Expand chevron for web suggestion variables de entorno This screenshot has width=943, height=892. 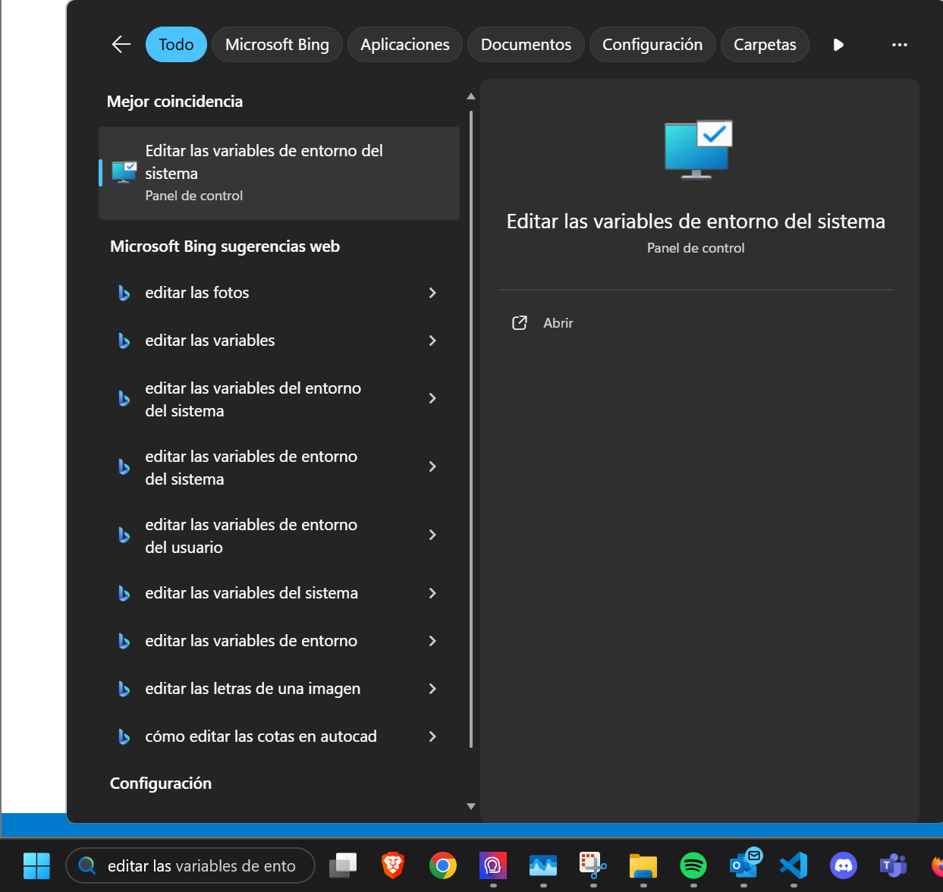(432, 641)
